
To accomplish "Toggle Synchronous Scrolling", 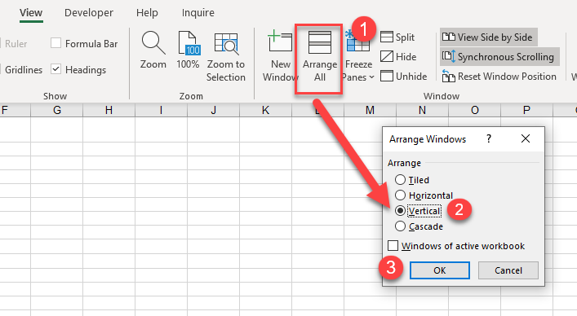I will [x=499, y=56].
